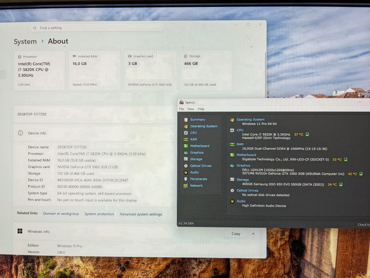Click the Motherboard icon in Speccy sidebar
Viewport: 370px width, 278px height.
(186, 146)
